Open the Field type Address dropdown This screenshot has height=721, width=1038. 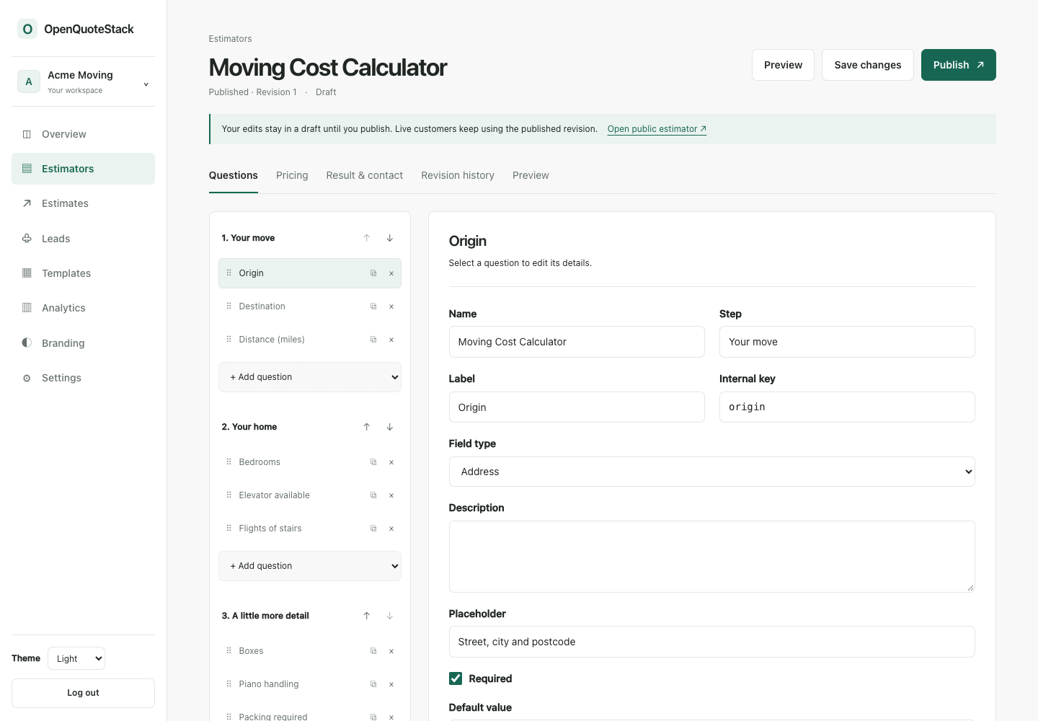point(711,472)
